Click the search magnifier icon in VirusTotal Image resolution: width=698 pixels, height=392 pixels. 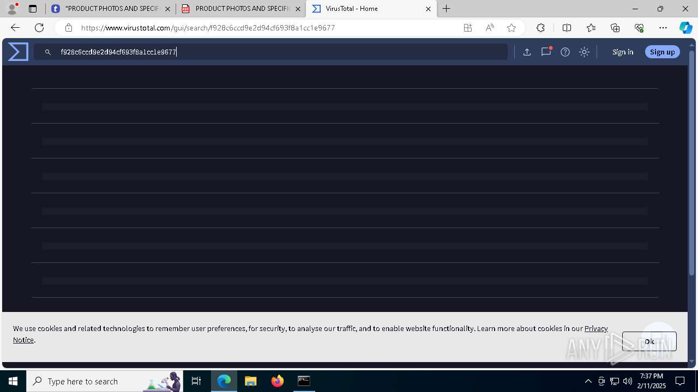(48, 52)
